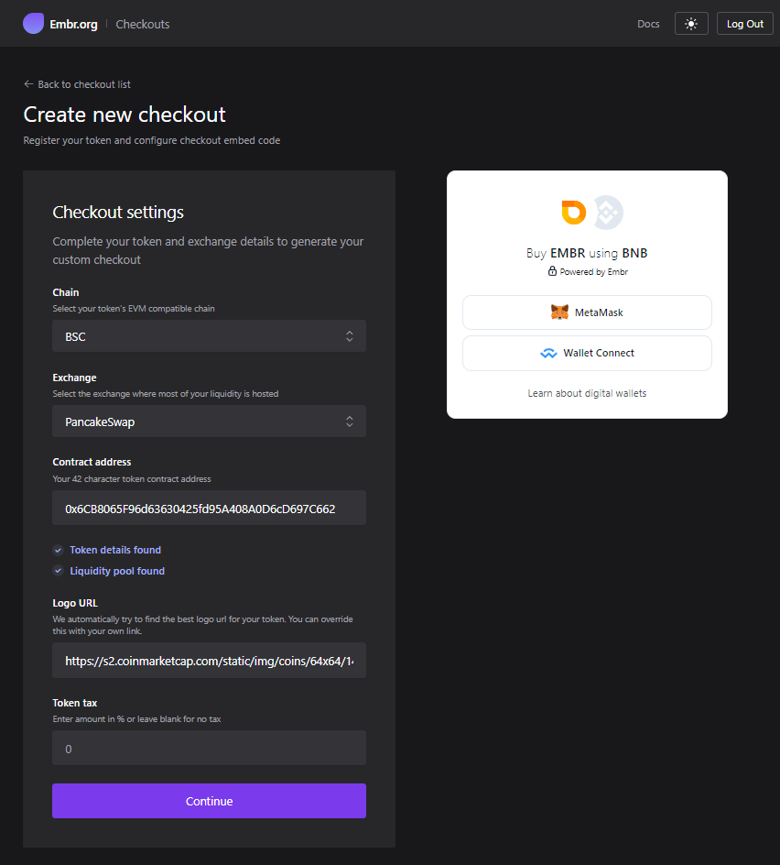This screenshot has width=780, height=865.
Task: Focus the Contract address input field
Action: click(209, 508)
